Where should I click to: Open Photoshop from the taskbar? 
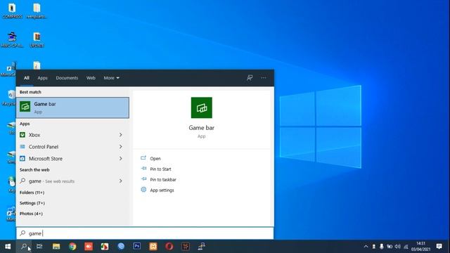tap(137, 246)
